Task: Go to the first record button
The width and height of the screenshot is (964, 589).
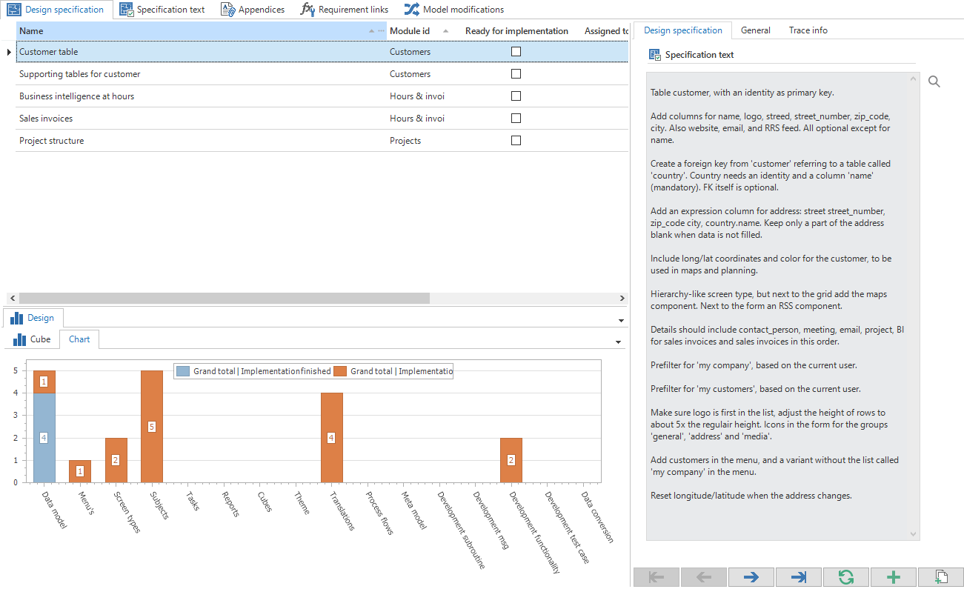Action: coord(656,577)
